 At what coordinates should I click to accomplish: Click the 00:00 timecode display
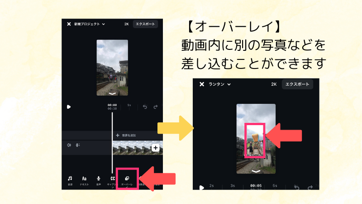(112, 105)
